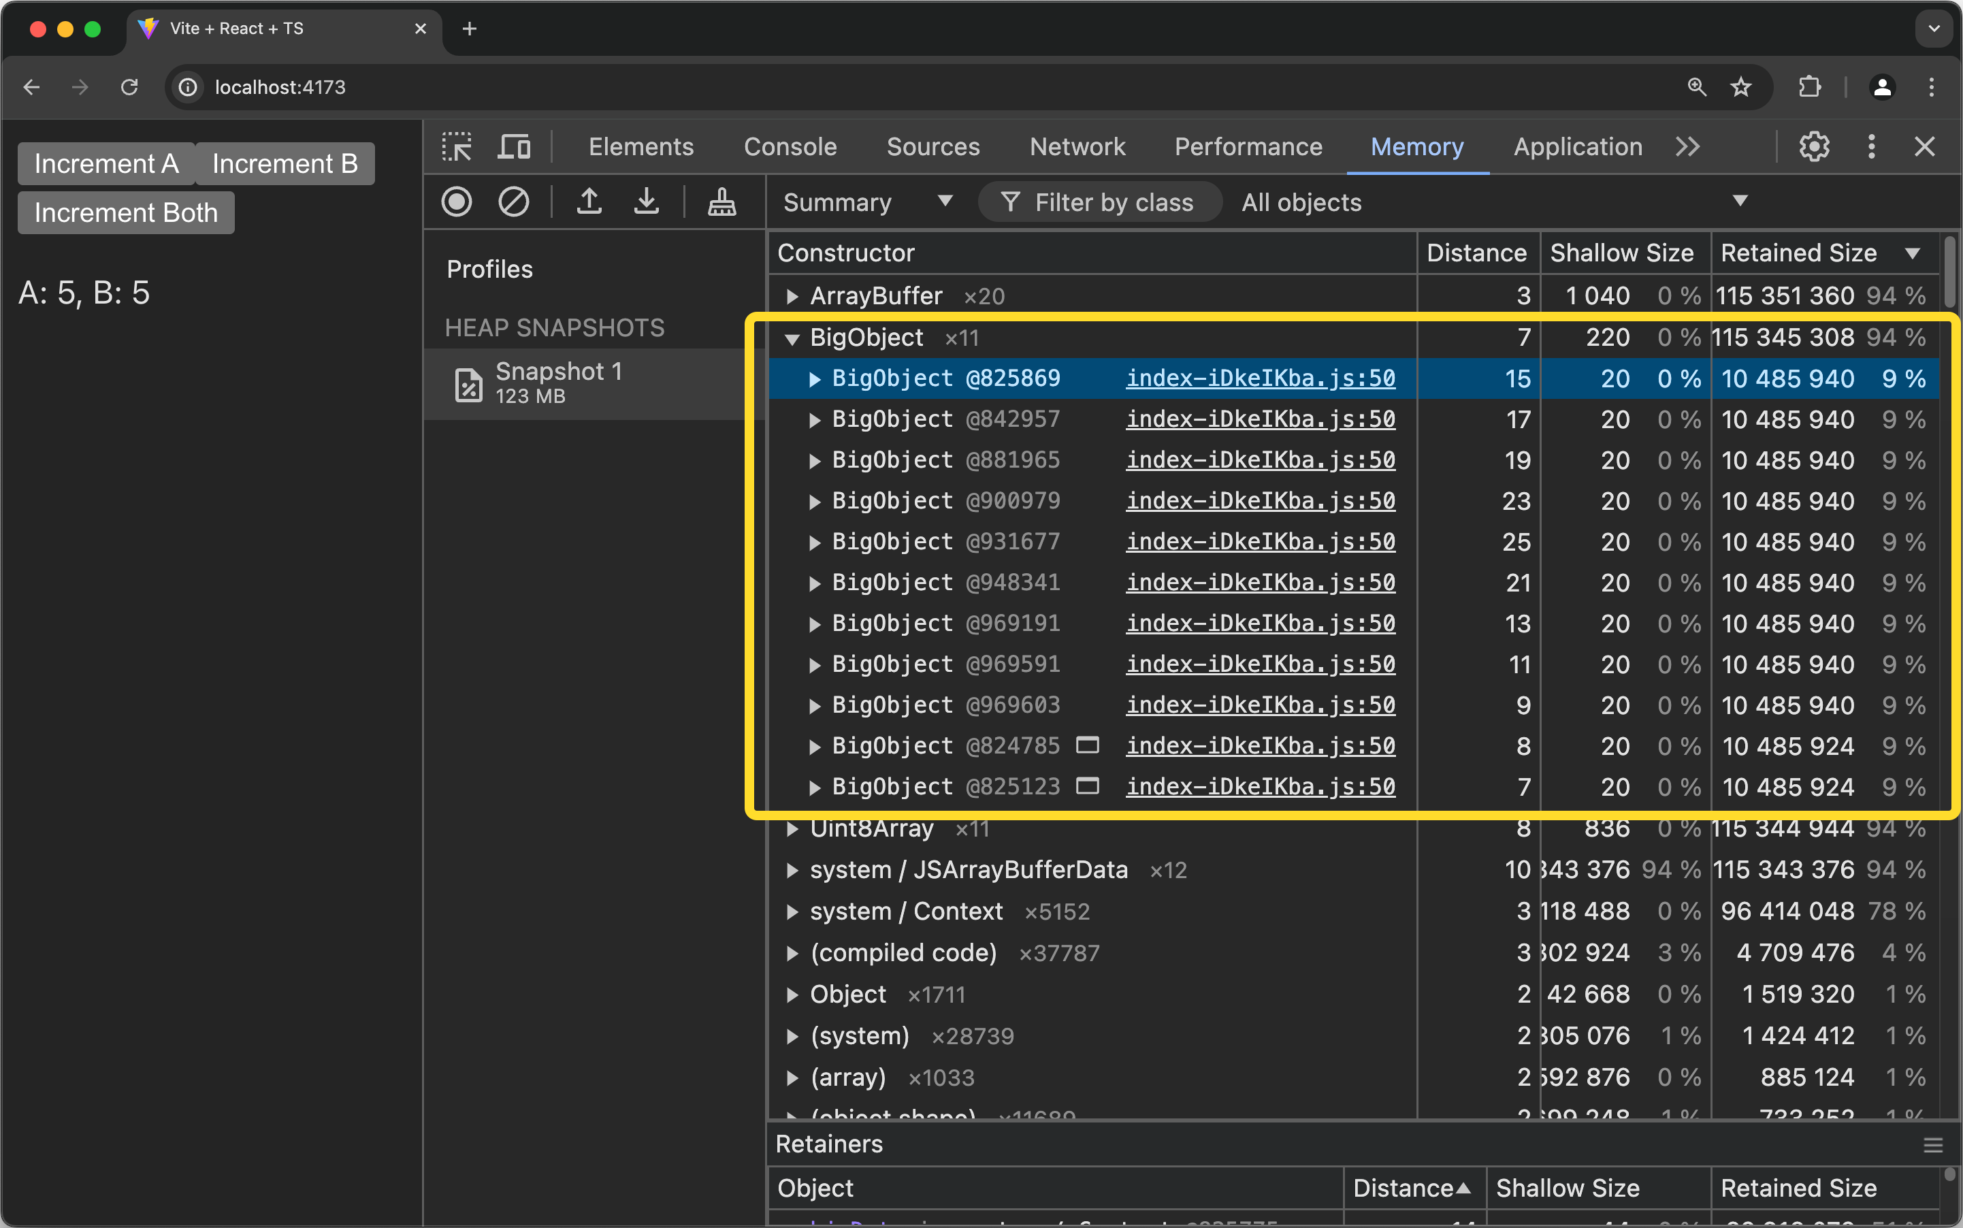Image resolution: width=1963 pixels, height=1228 pixels.
Task: Click the Filter by class field
Action: 1100,202
